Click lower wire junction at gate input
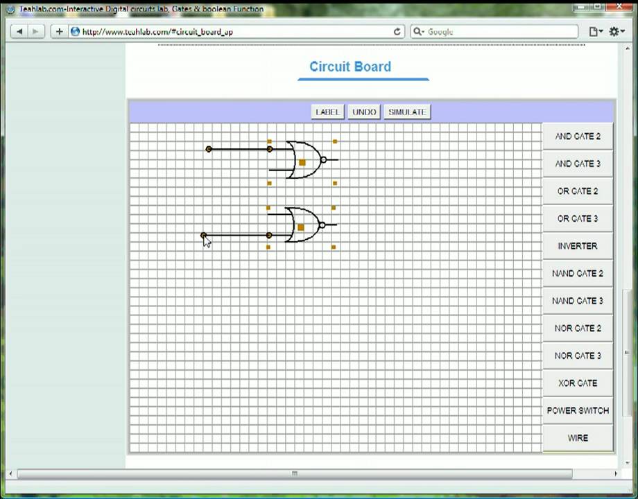Screen dimensions: 638x499 pyautogui.click(x=269, y=235)
